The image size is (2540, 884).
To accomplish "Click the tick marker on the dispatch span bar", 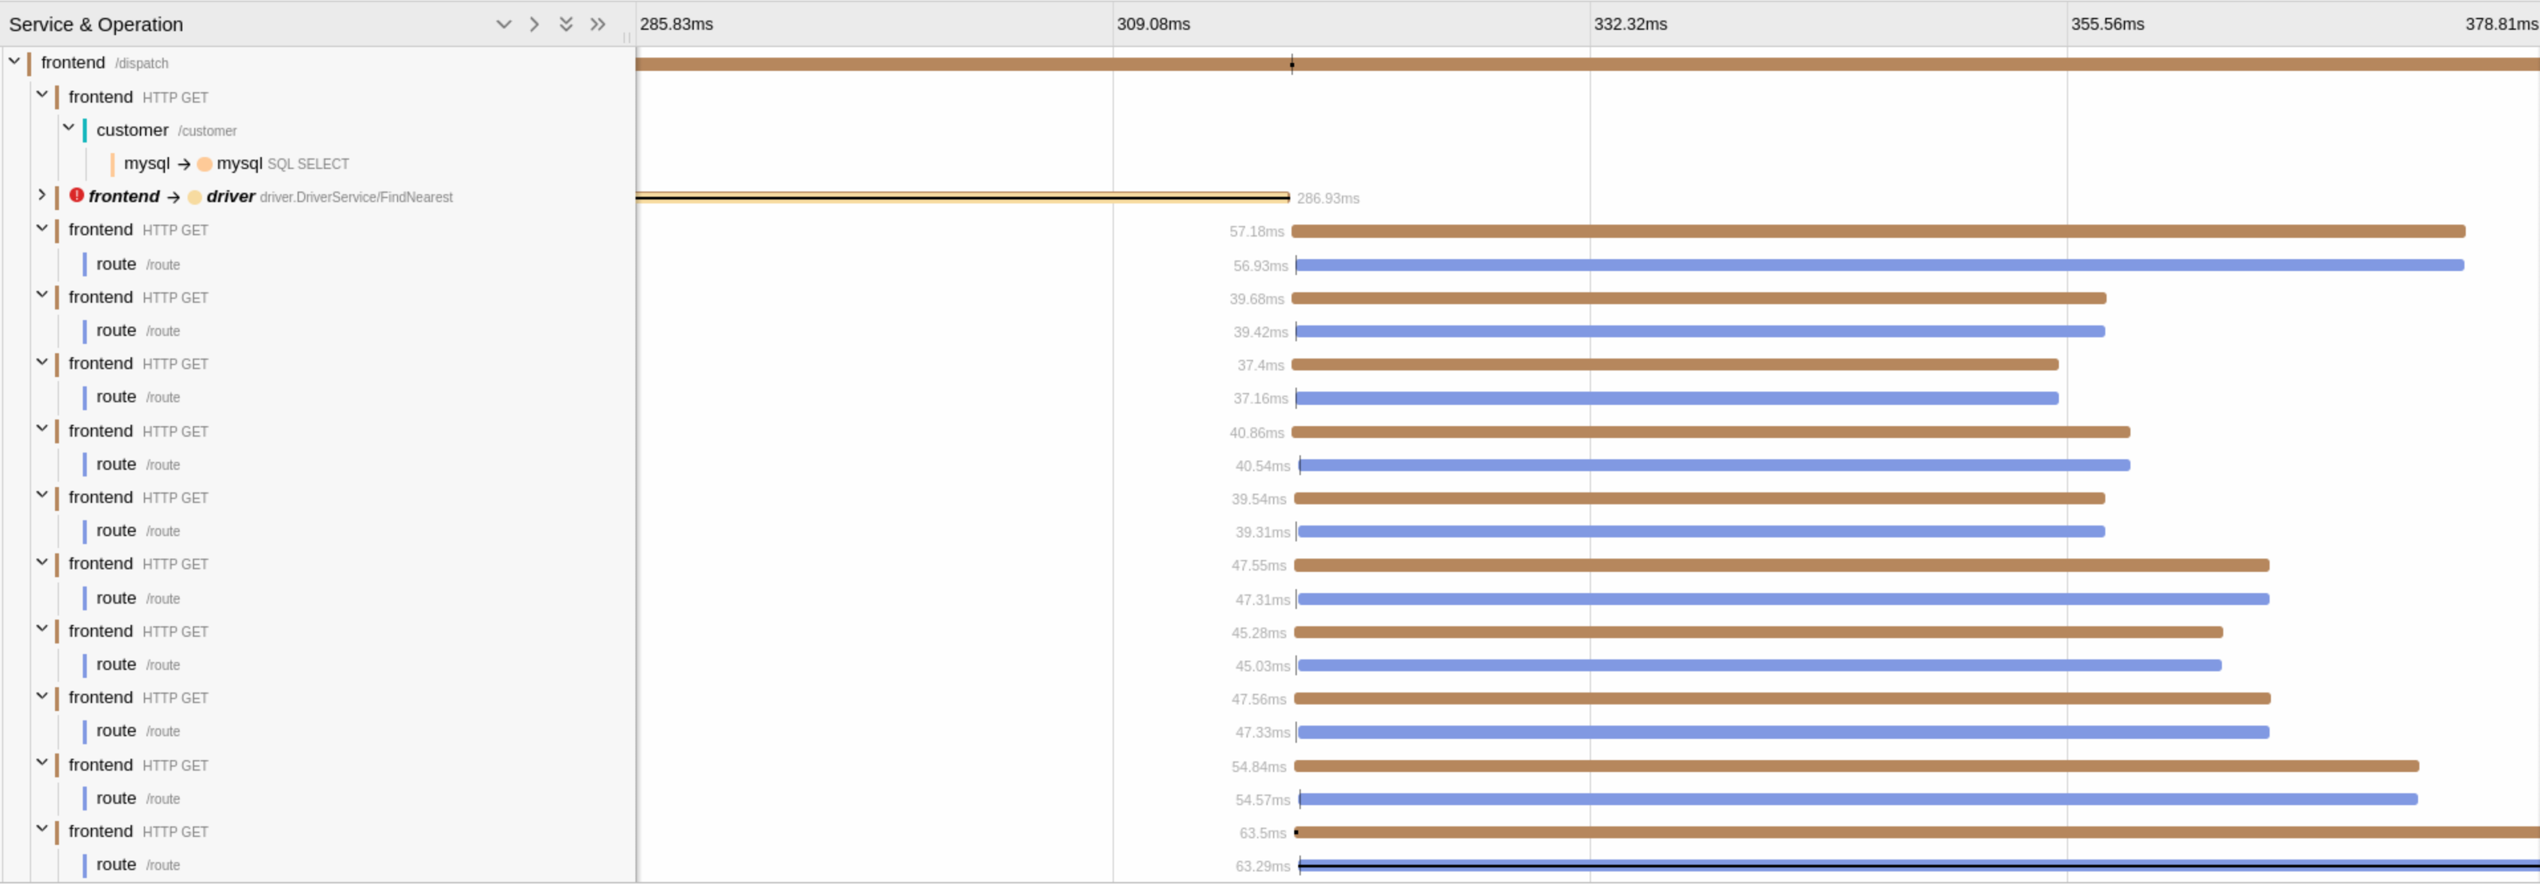I will pos(1292,65).
